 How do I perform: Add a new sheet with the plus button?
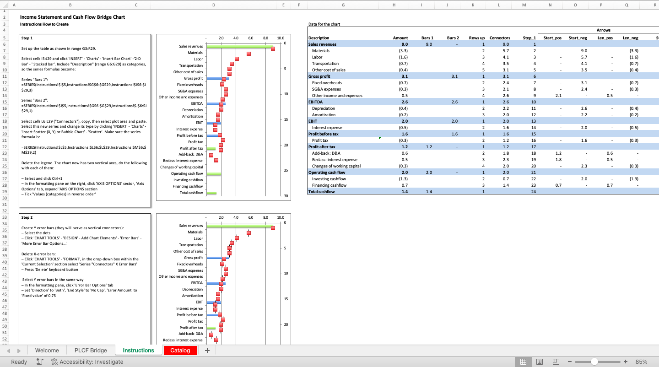coord(207,351)
